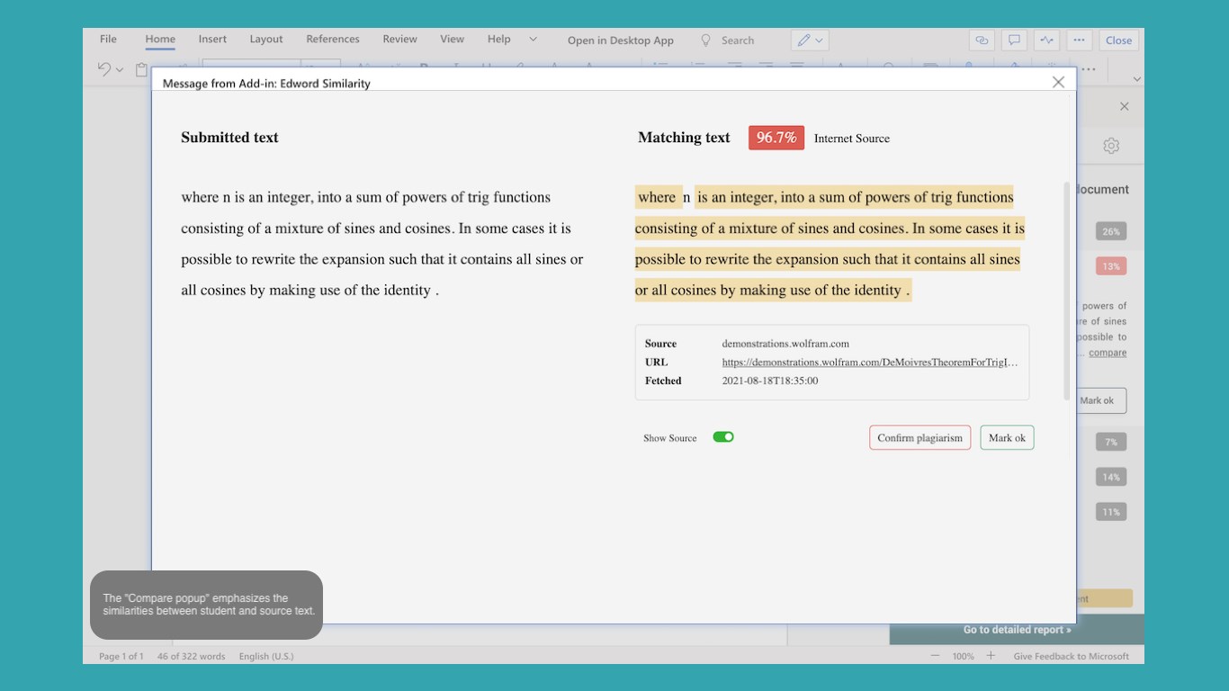Click the Share link icon in the header
The image size is (1229, 691).
point(982,40)
